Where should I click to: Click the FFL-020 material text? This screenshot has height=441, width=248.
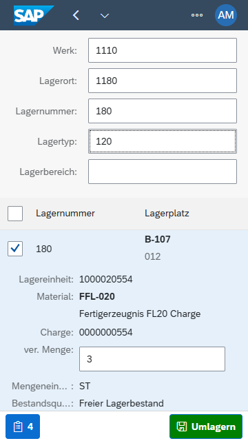[x=97, y=296]
